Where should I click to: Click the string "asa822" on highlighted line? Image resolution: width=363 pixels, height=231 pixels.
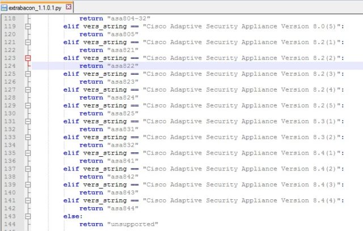pyautogui.click(x=123, y=66)
